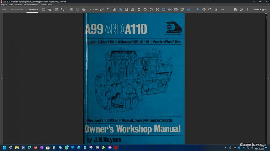Viewport: 270px width, 151px height.
Task: Open the help question mark icon
Action: [x=241, y=9]
